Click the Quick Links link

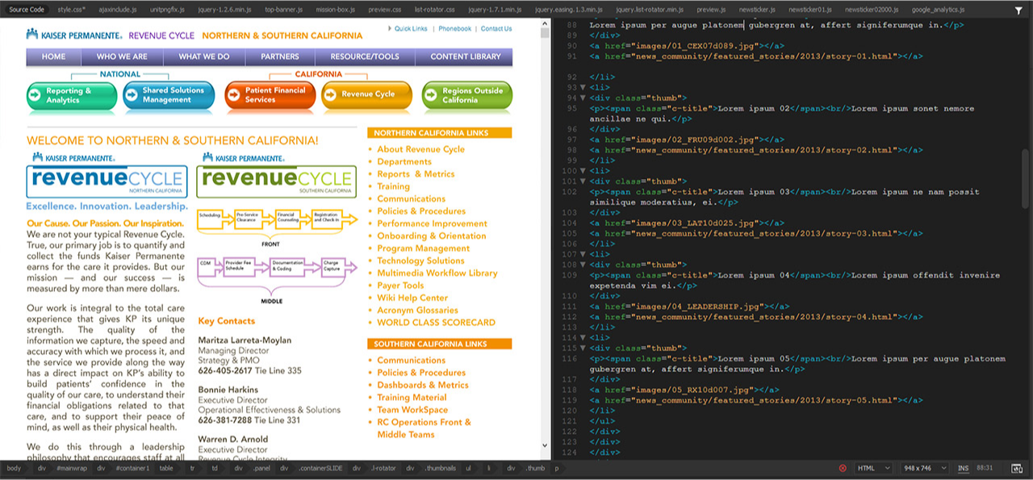411,28
